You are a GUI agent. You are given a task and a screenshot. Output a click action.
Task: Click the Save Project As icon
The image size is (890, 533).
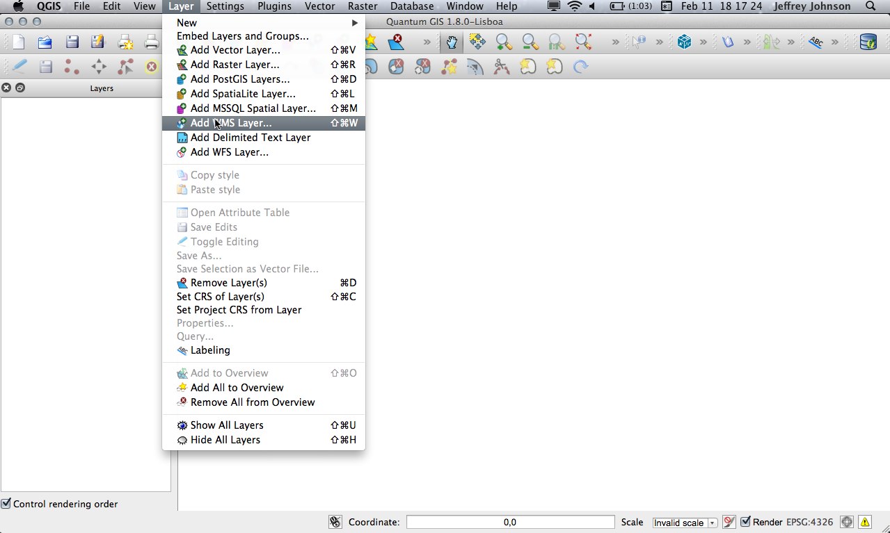[x=98, y=42]
